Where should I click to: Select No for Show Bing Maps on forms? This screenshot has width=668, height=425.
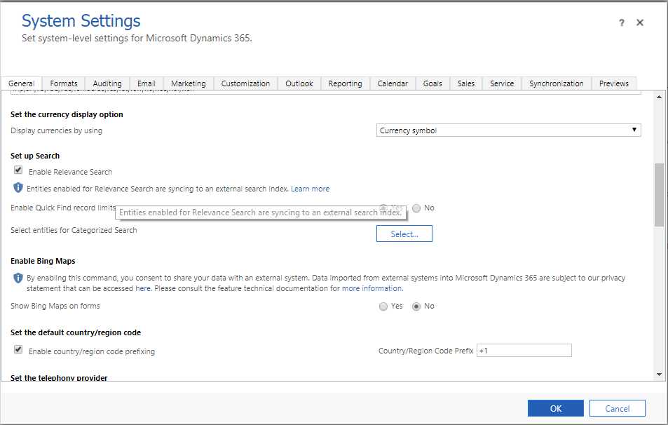tap(416, 306)
